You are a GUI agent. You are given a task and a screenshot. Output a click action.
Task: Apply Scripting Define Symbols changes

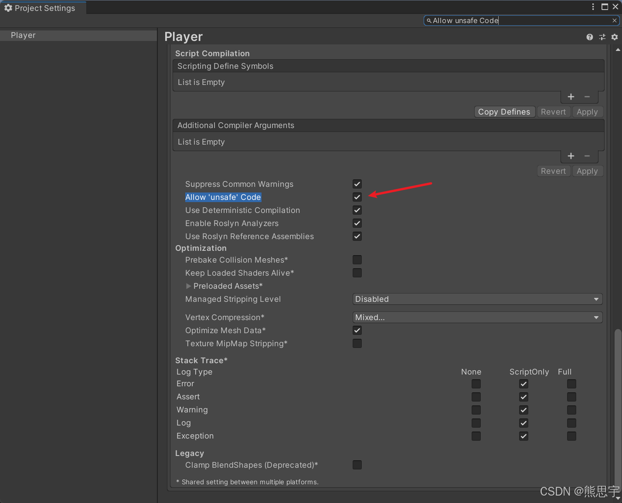click(x=587, y=112)
